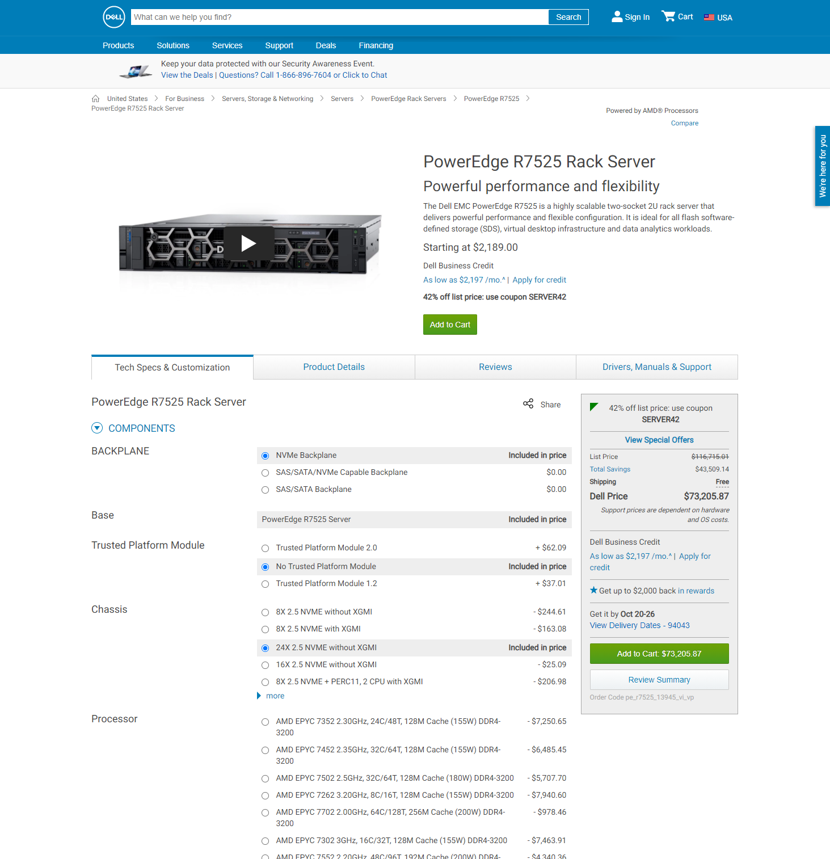
Task: Open the shopping Cart icon
Action: pos(668,16)
